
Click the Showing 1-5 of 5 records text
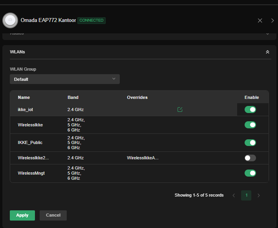pos(199,195)
